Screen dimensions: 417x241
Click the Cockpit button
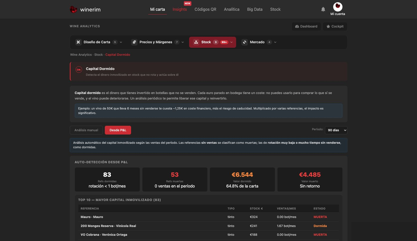tap(335, 26)
